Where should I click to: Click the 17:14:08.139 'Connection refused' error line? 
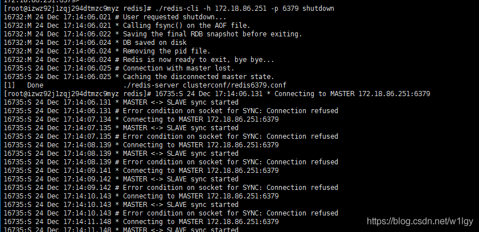(171, 162)
